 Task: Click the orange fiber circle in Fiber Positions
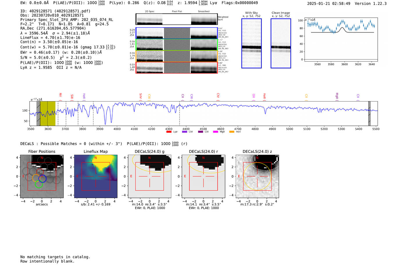point(36,178)
